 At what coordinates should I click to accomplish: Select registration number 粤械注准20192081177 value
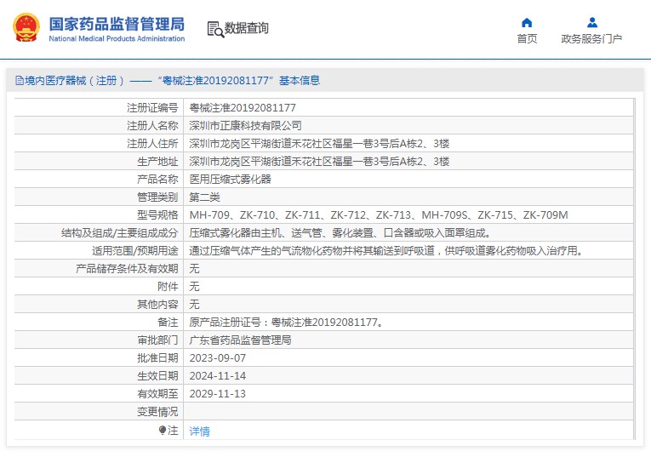243,108
